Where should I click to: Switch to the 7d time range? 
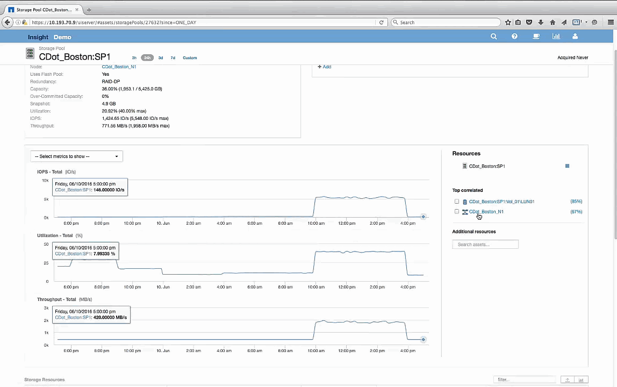point(173,58)
